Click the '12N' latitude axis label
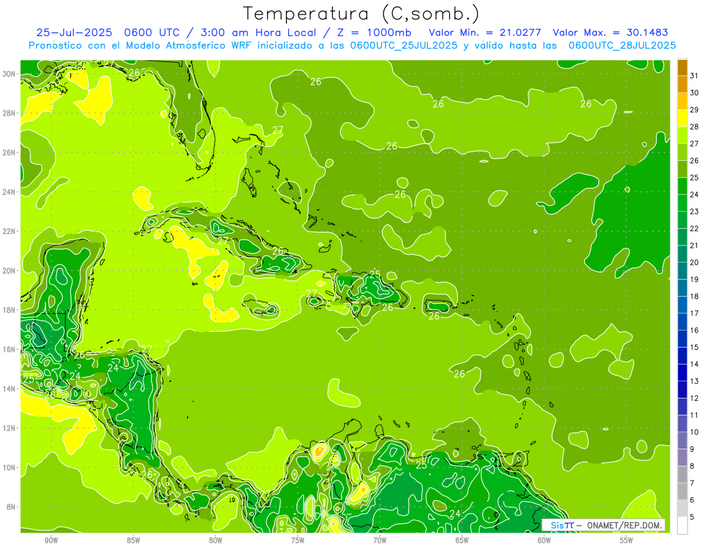This screenshot has width=710, height=548. tap(9, 428)
